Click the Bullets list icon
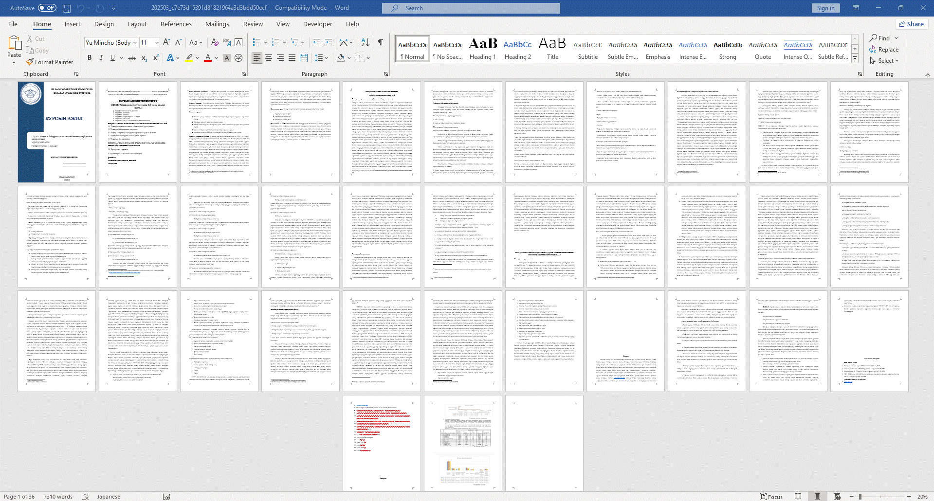The height and width of the screenshot is (501, 934). [x=256, y=43]
